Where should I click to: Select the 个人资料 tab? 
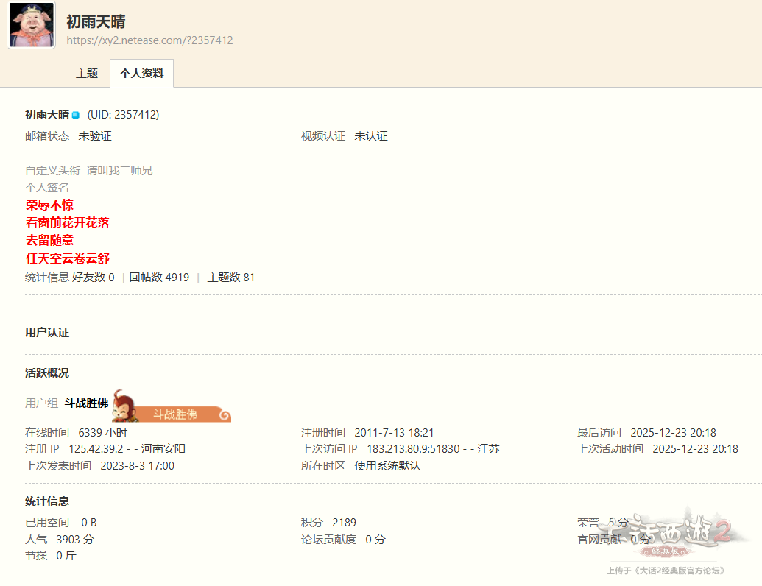tap(141, 74)
